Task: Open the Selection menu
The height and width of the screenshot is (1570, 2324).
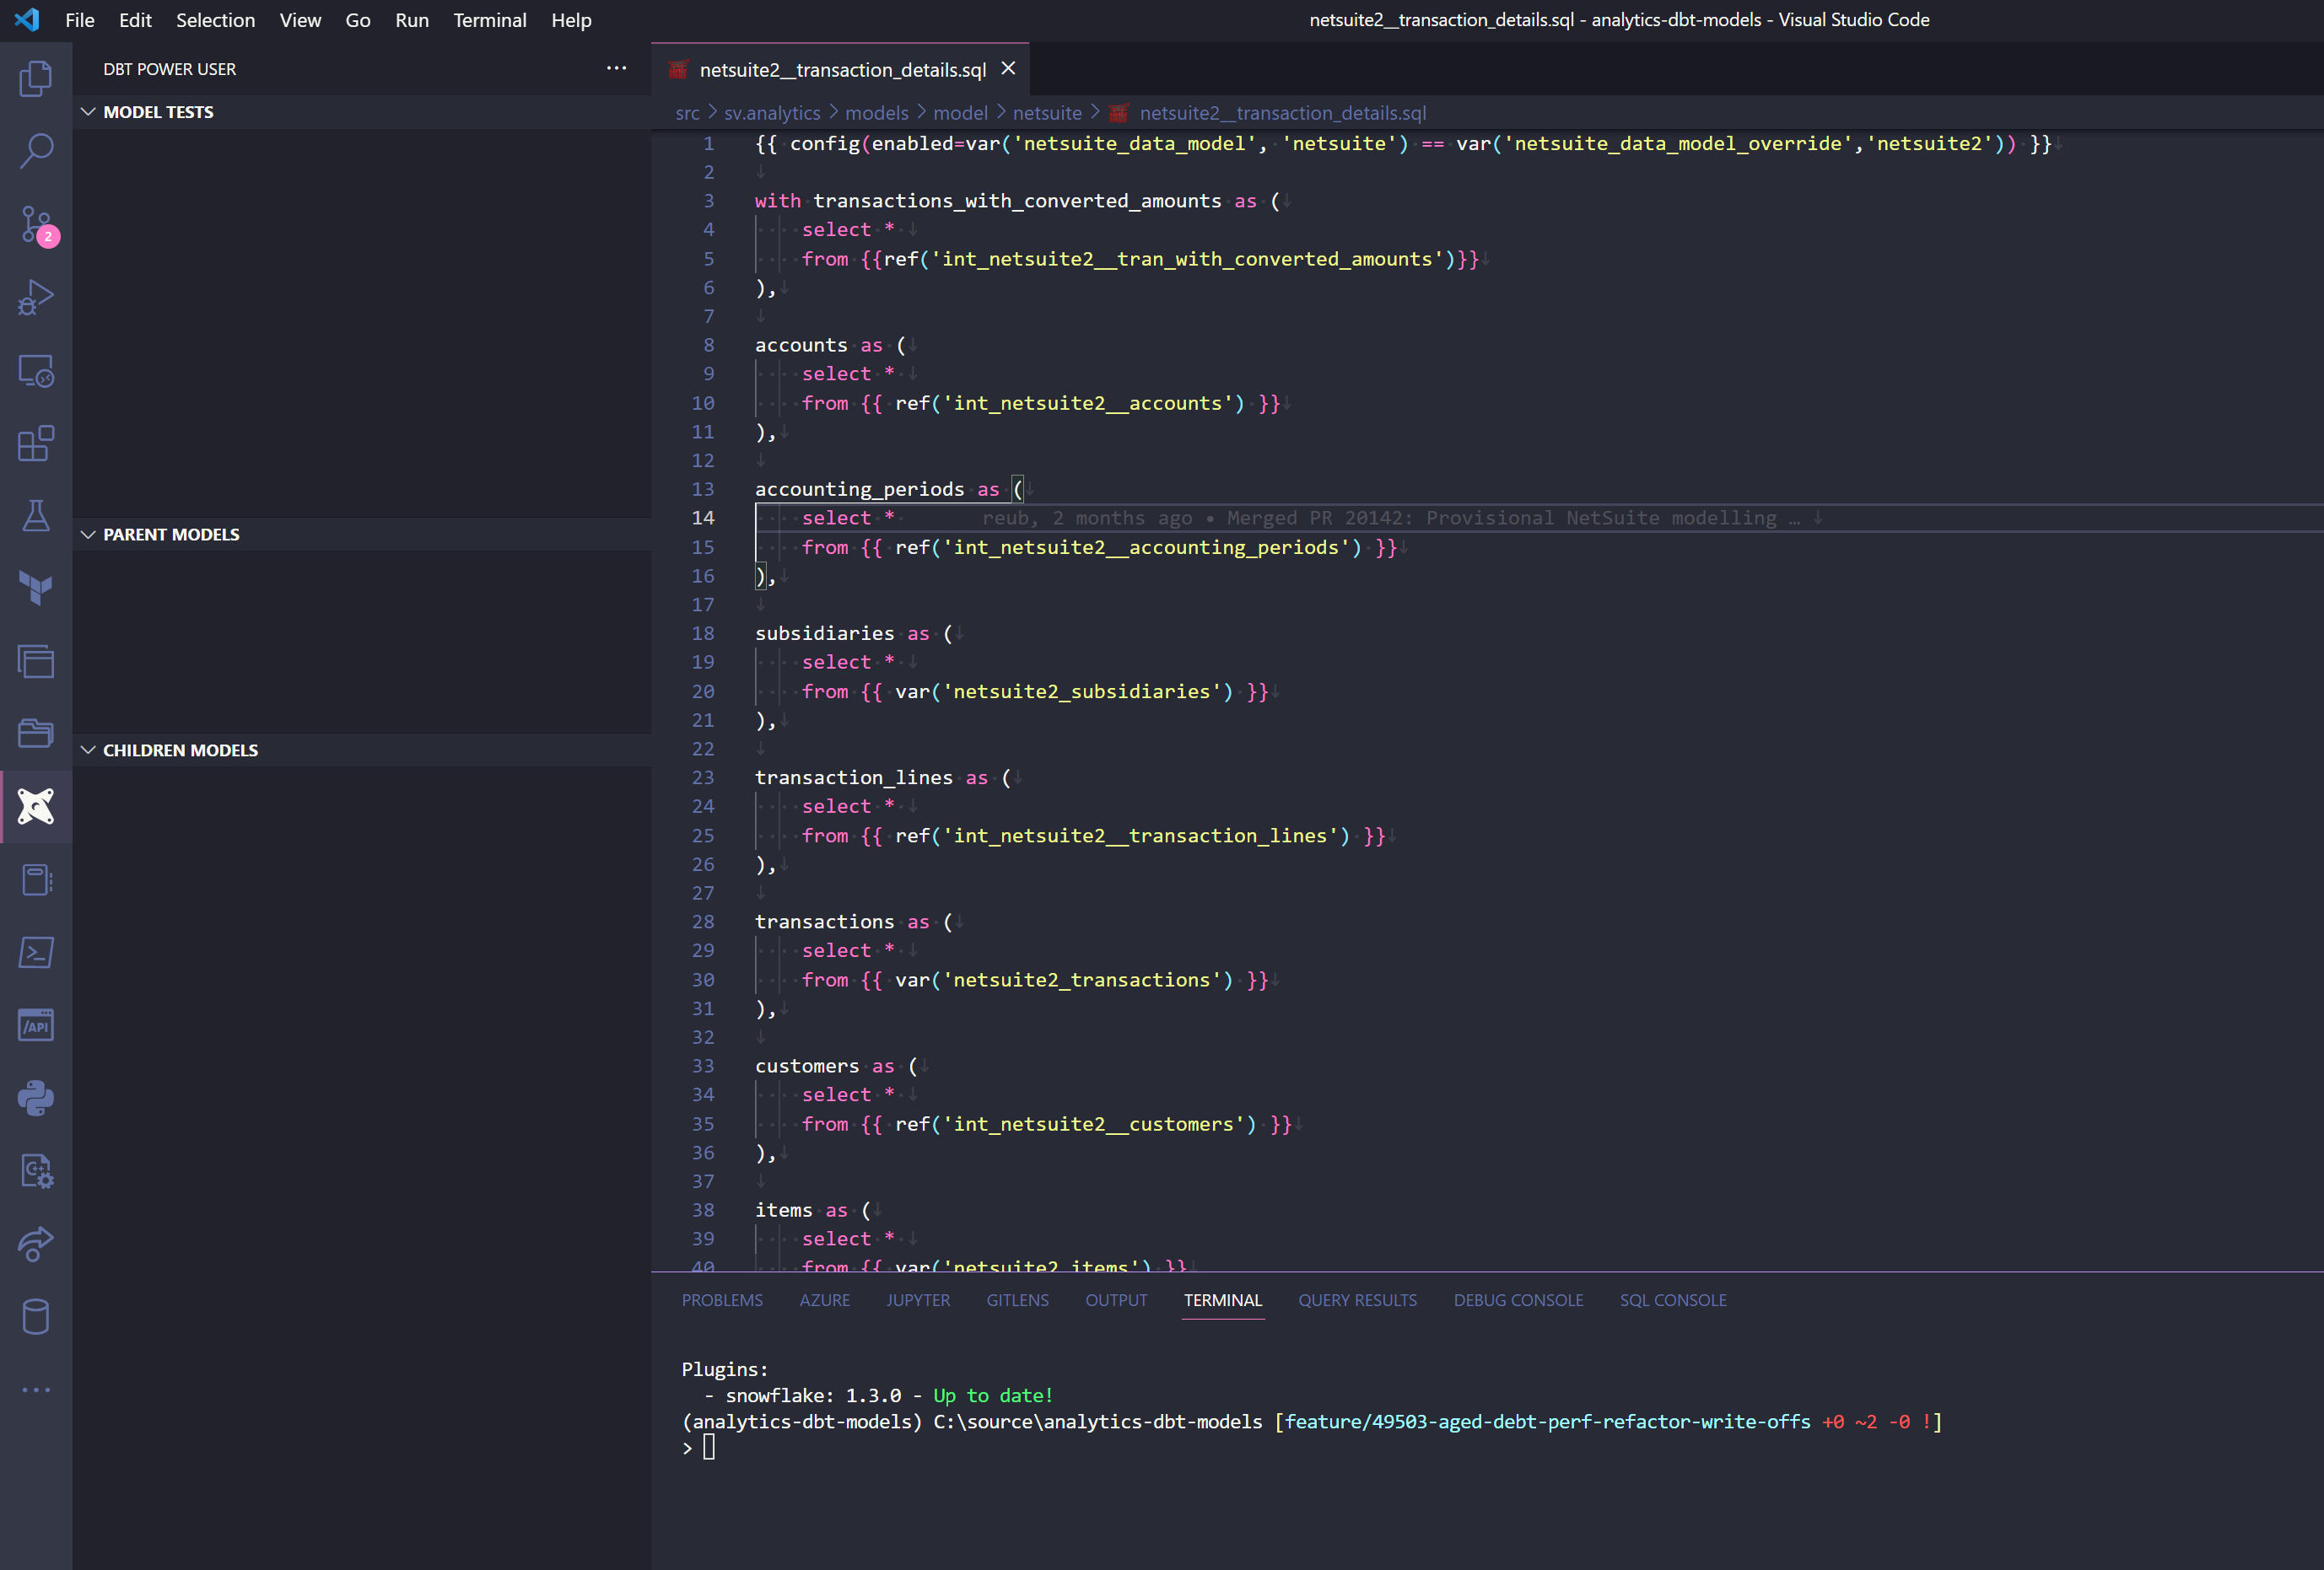Action: point(215,20)
